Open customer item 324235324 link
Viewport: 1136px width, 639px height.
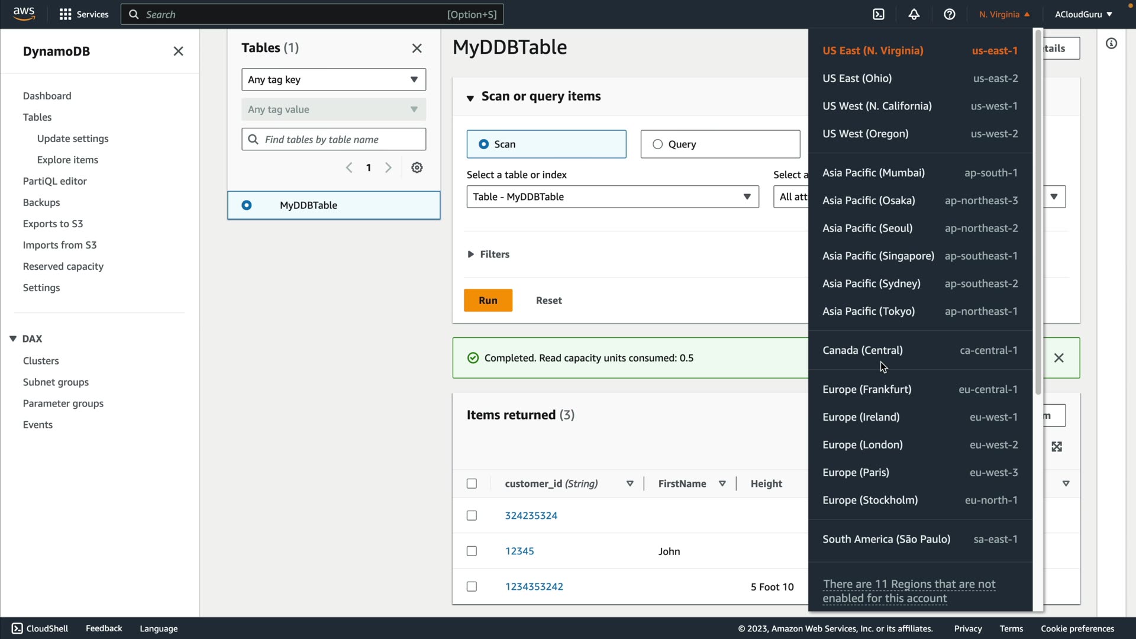(531, 515)
